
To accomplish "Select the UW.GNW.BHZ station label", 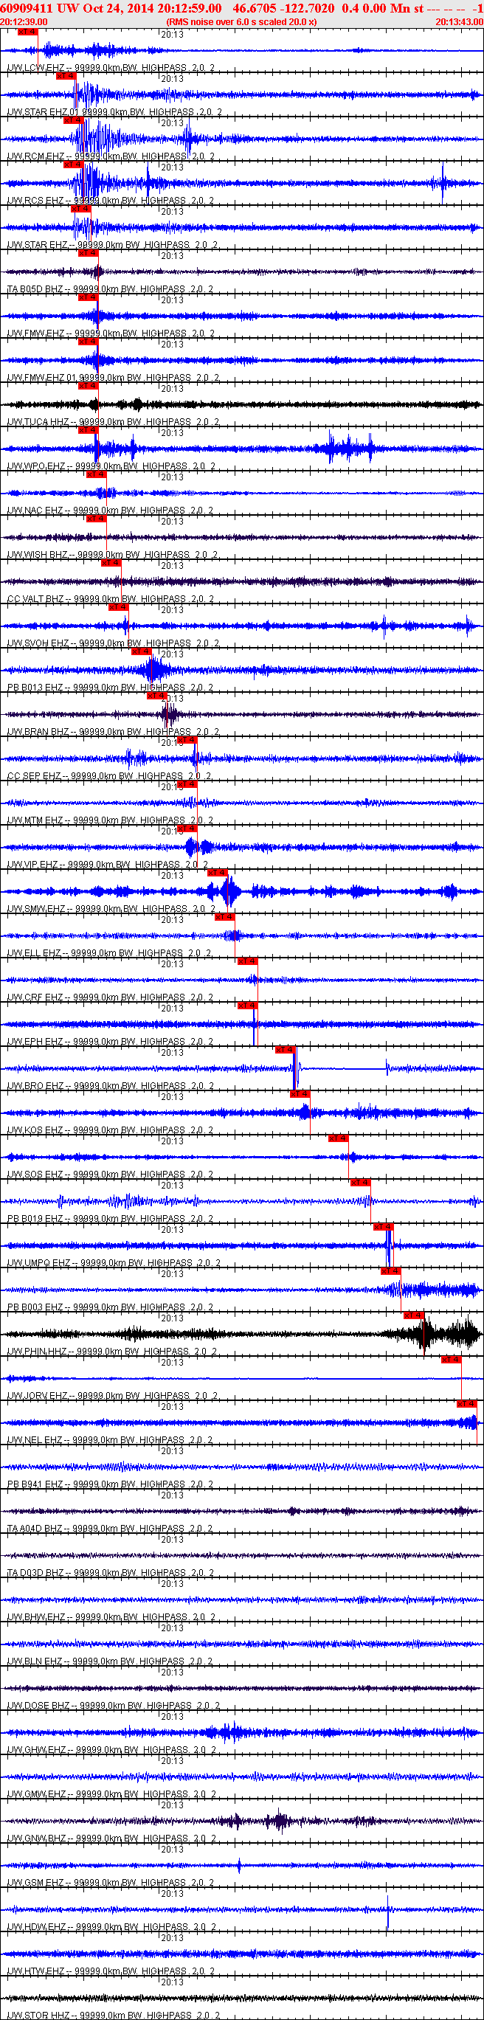I will click(x=112, y=1839).
